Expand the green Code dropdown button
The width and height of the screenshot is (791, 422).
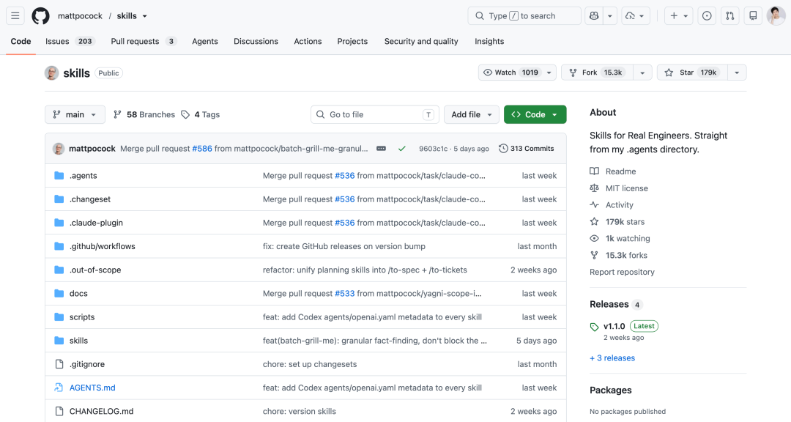tap(535, 114)
